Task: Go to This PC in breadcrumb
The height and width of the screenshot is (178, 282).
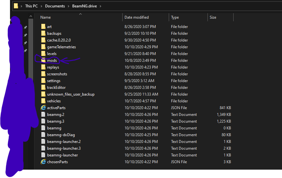Action: coord(32,6)
